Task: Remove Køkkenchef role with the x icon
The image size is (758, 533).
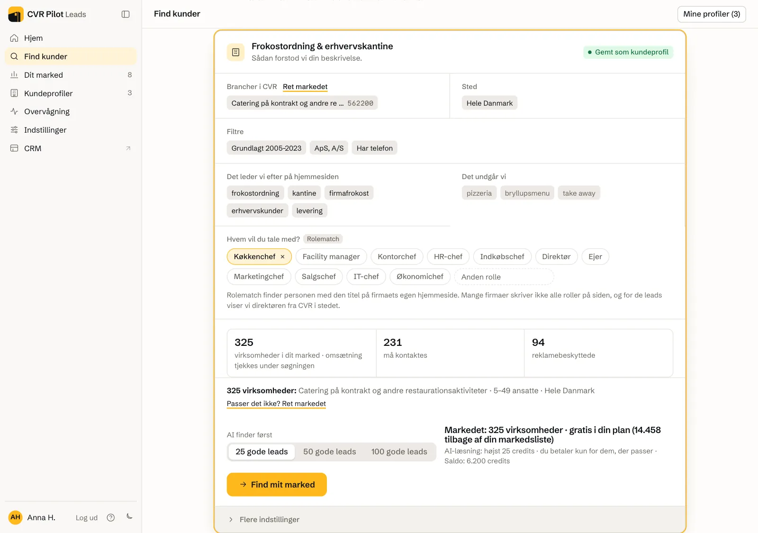Action: coord(282,257)
